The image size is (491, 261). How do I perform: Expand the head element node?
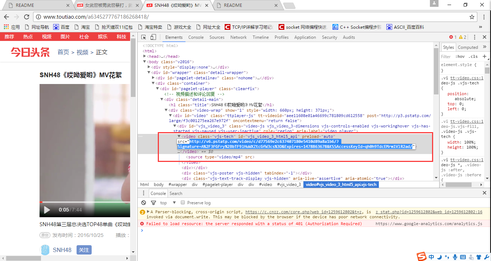[144, 56]
